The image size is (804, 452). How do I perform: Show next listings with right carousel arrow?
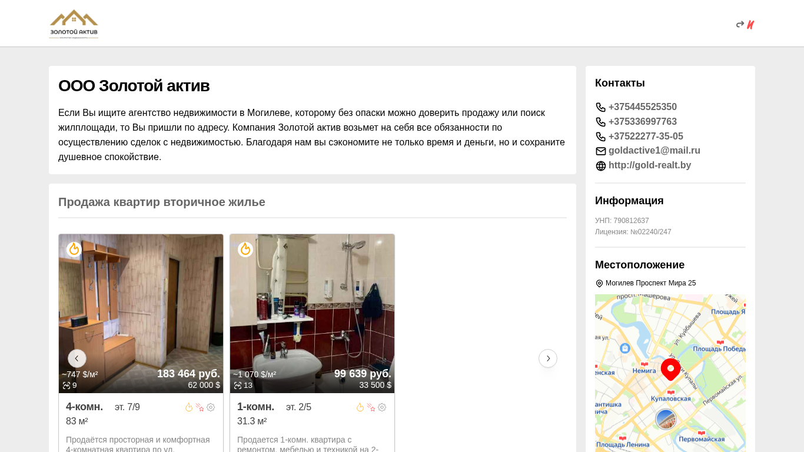point(548,358)
